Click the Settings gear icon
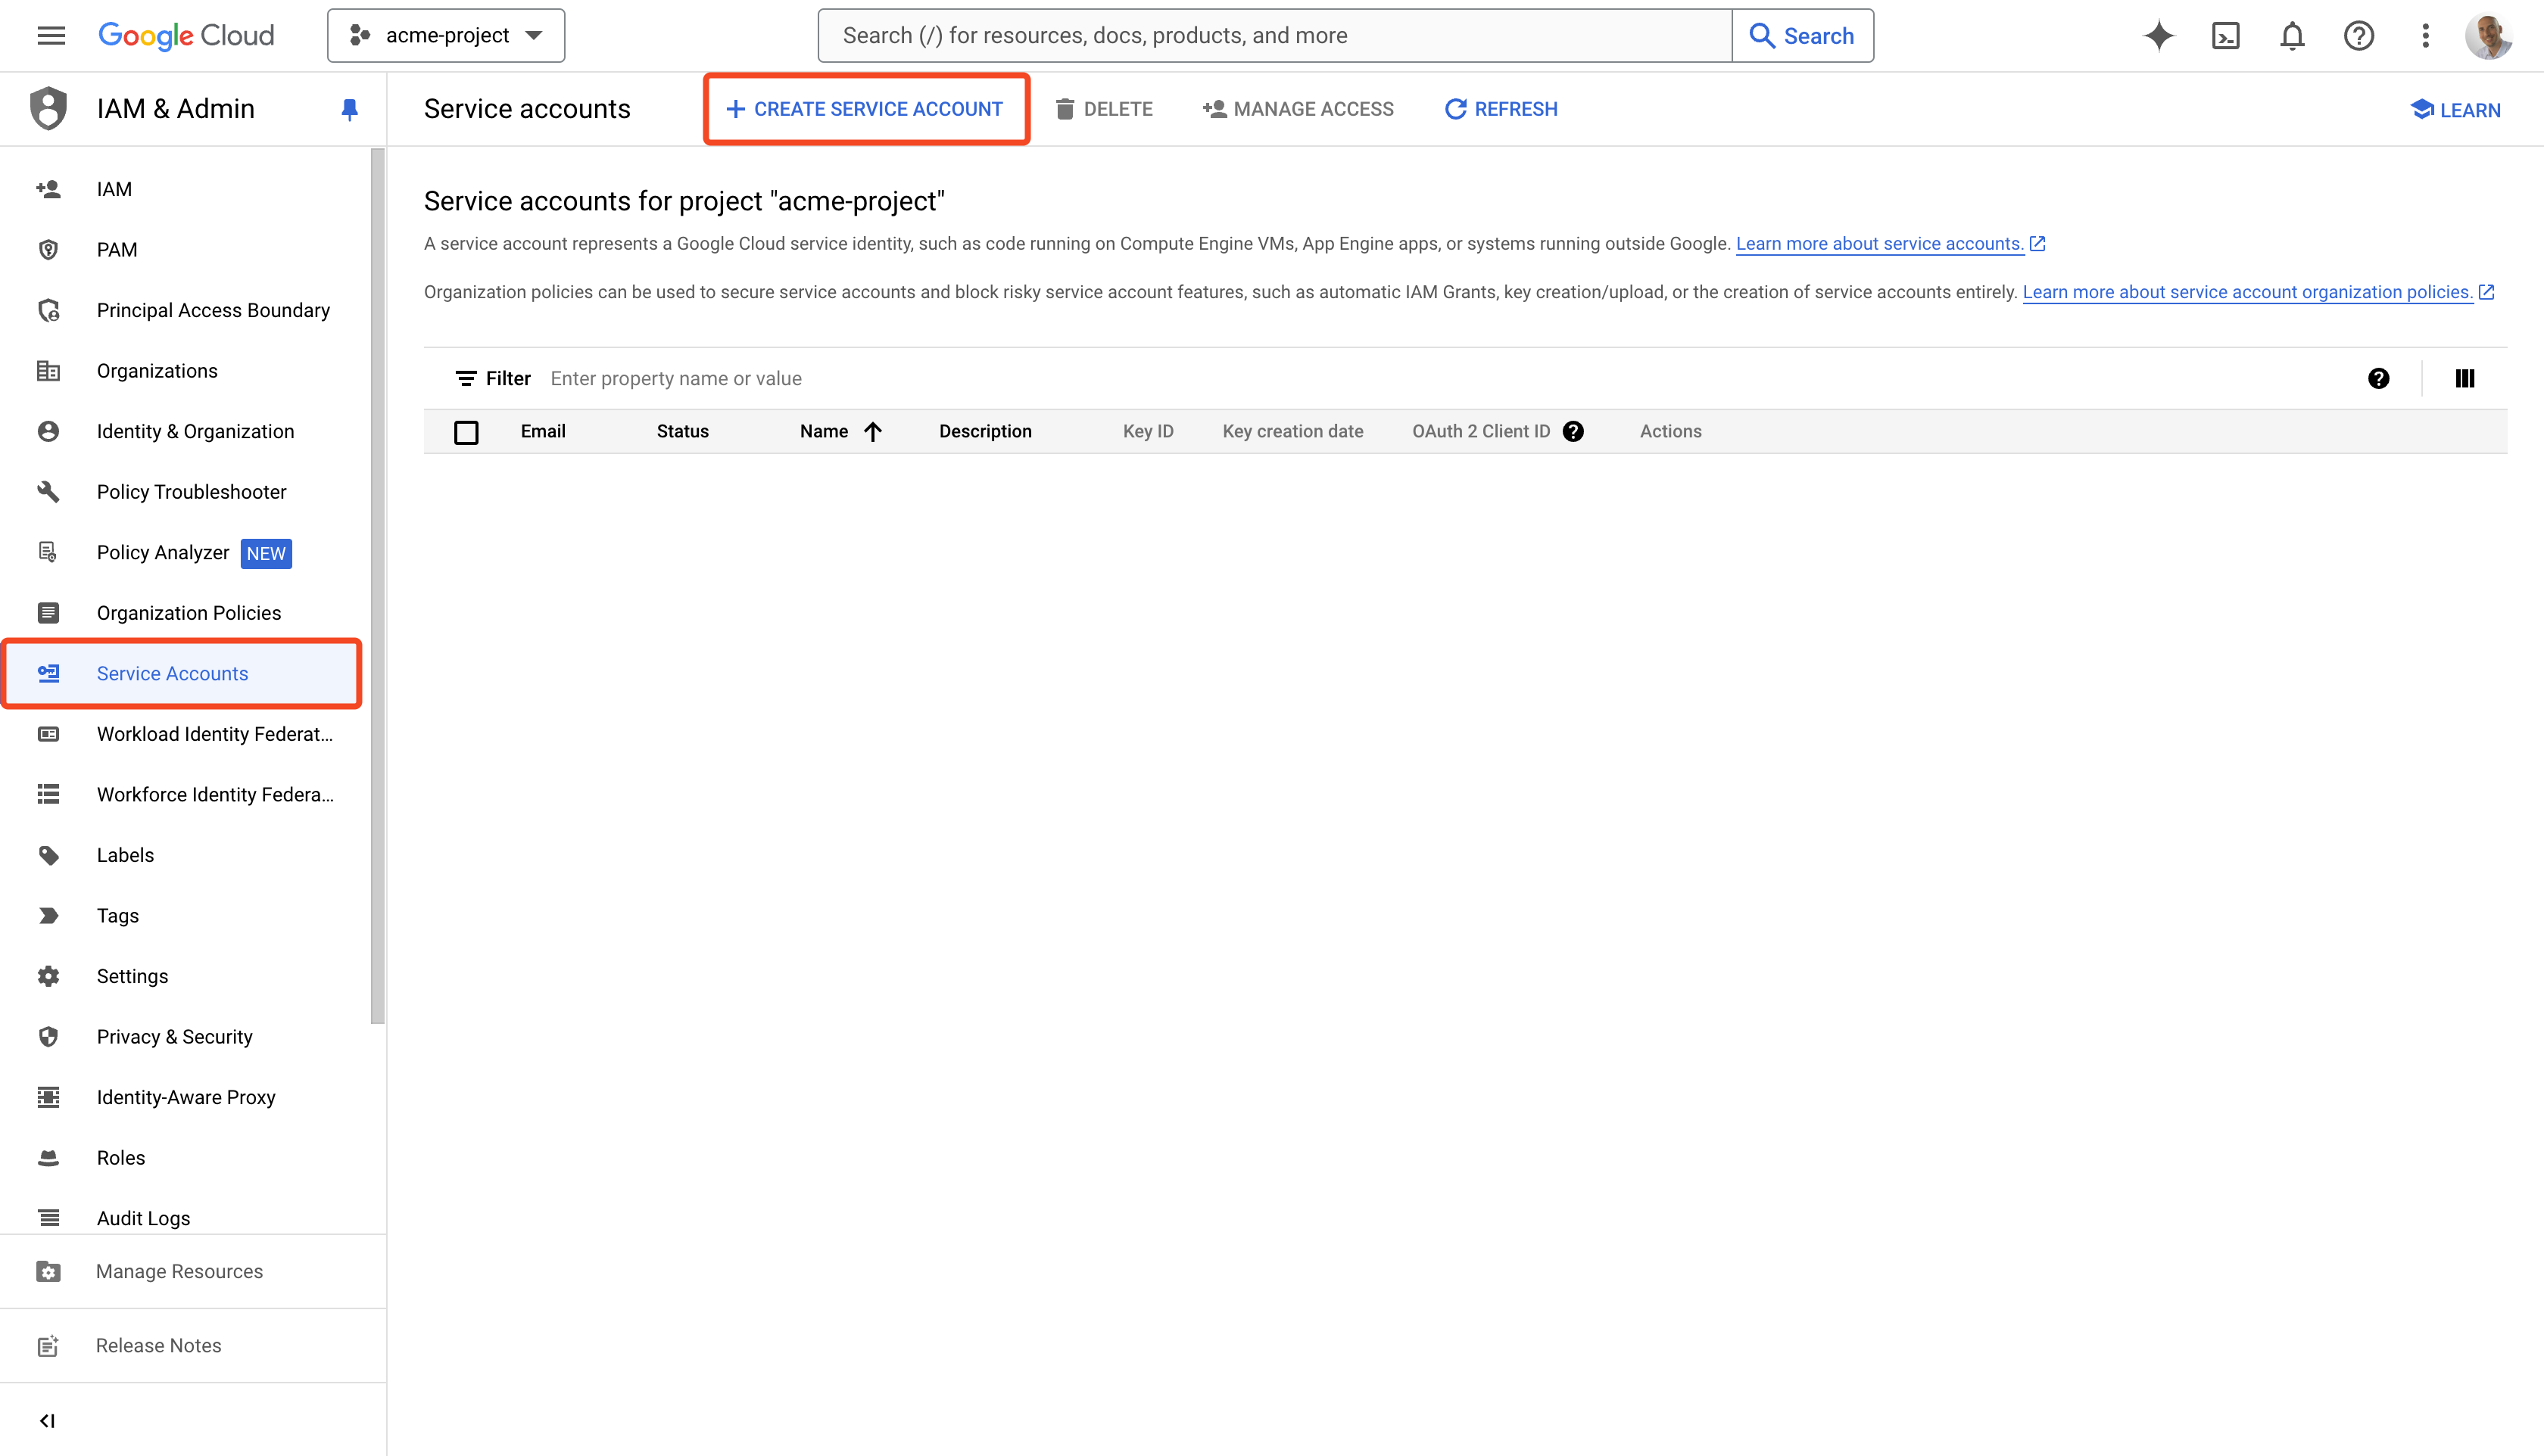This screenshot has height=1456, width=2544. (48, 976)
